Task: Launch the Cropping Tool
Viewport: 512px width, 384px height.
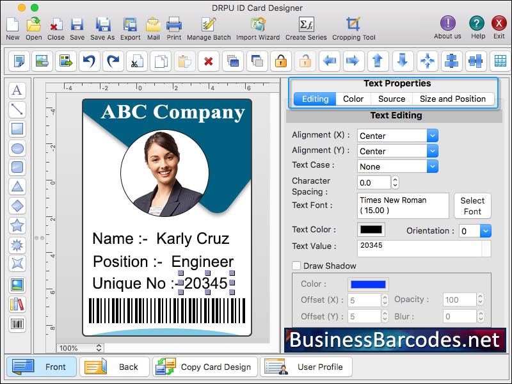Action: [353, 28]
